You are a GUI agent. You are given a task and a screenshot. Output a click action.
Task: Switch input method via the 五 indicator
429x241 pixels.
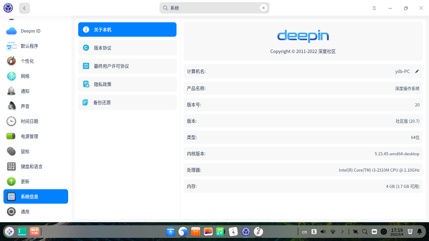[314, 232]
